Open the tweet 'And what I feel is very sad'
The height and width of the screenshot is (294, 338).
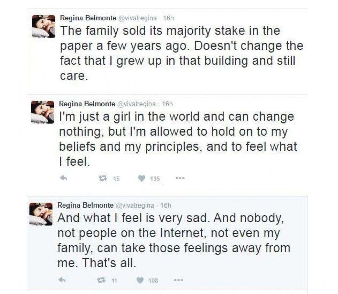click(174, 240)
